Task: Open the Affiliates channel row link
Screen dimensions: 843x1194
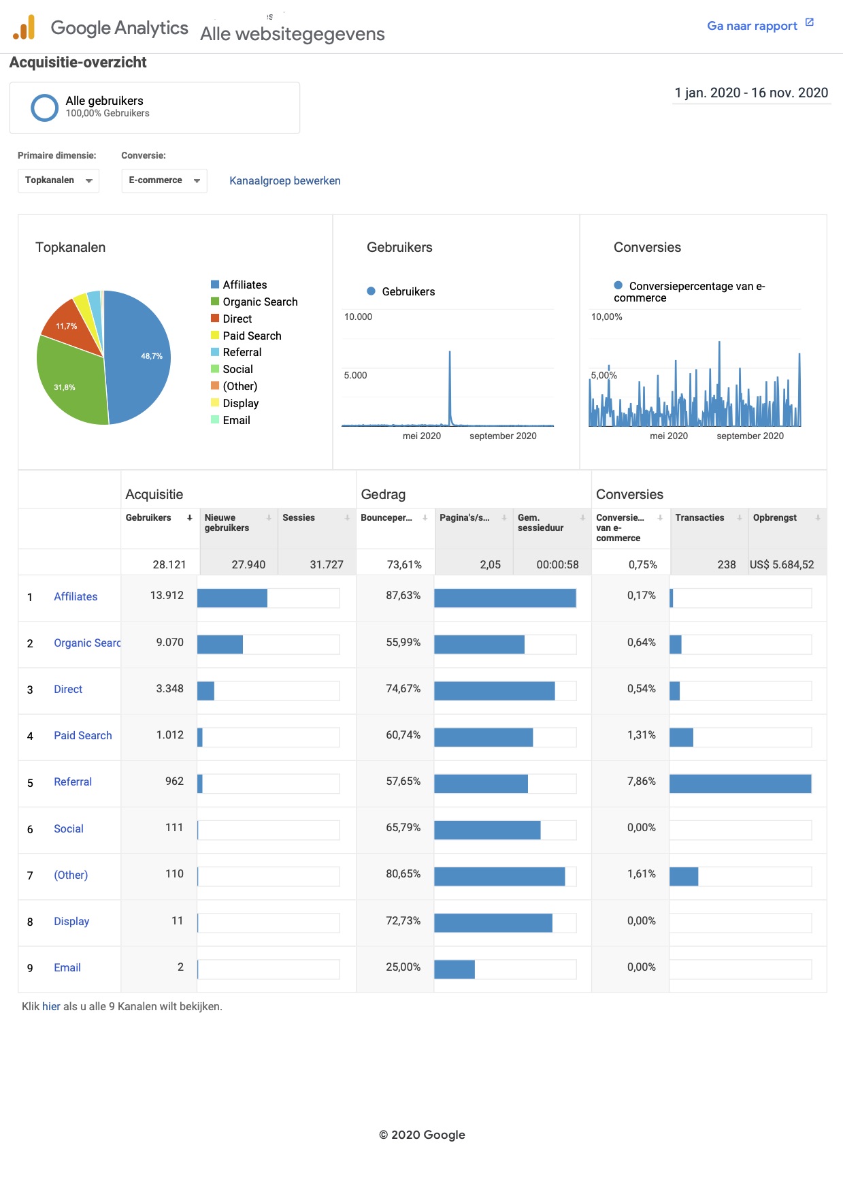Action: (76, 597)
